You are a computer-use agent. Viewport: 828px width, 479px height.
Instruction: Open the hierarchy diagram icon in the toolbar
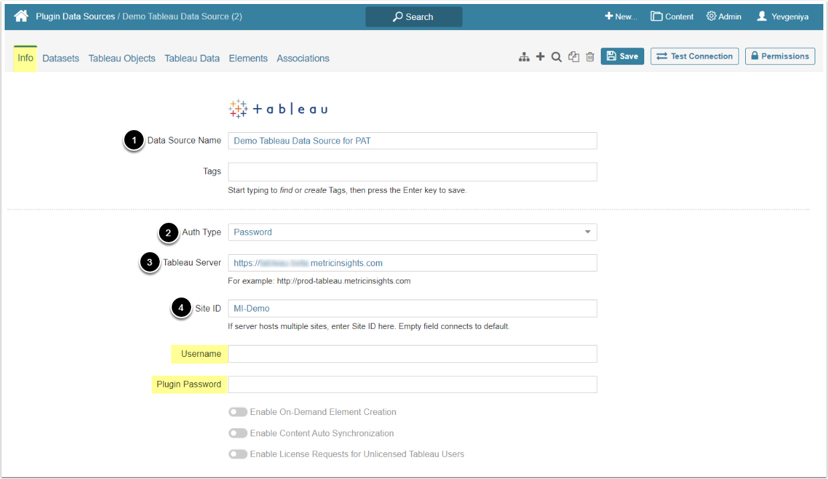524,57
